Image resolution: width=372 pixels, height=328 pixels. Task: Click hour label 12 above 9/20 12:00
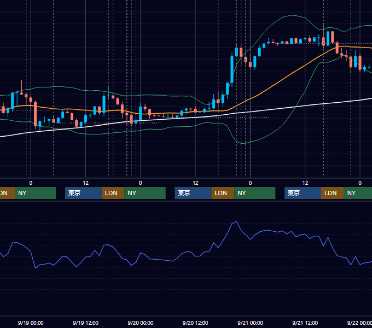tap(195, 183)
